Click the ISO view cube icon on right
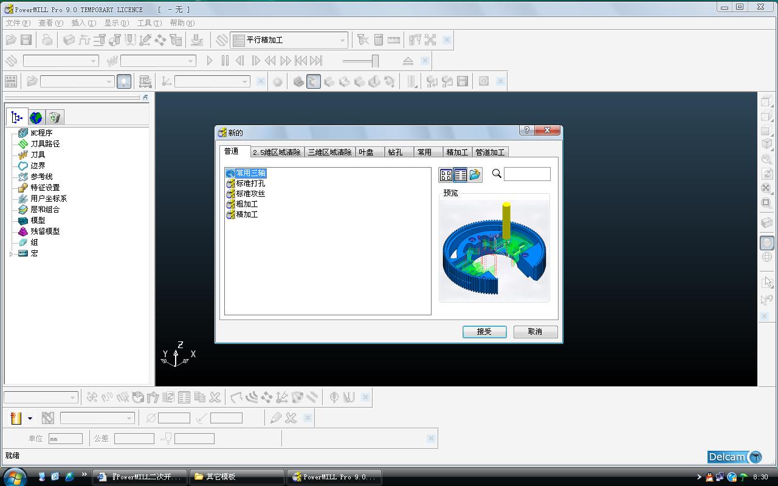Viewport: 778px width, 486px height. click(x=767, y=144)
